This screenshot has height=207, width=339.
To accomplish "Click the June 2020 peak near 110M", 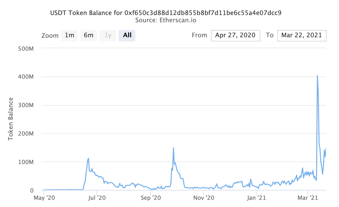I will pyautogui.click(x=88, y=158).
